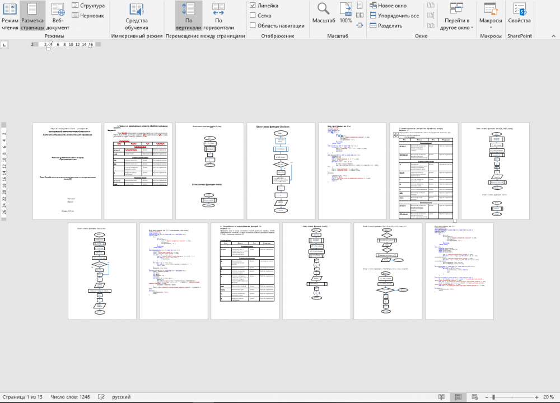
Task: Click Веб-документ view icon
Action: pyautogui.click(x=58, y=16)
